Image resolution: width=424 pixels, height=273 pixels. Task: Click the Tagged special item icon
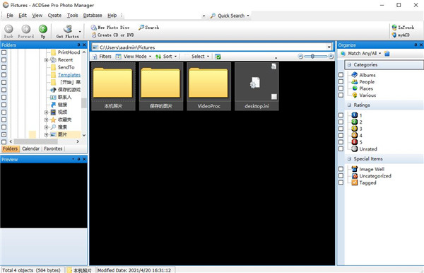coord(355,182)
